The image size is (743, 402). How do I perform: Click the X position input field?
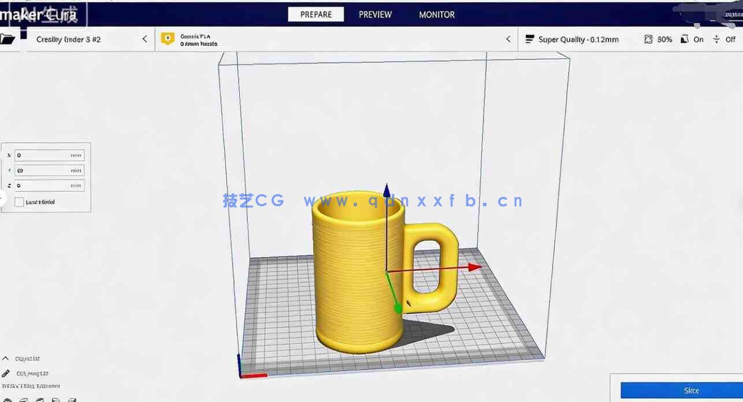coord(50,155)
